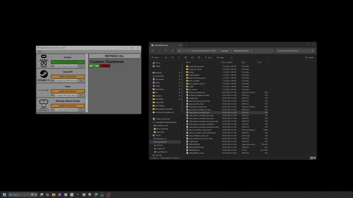
Task: Switch to the SteamVR runtime
Action: [68, 77]
